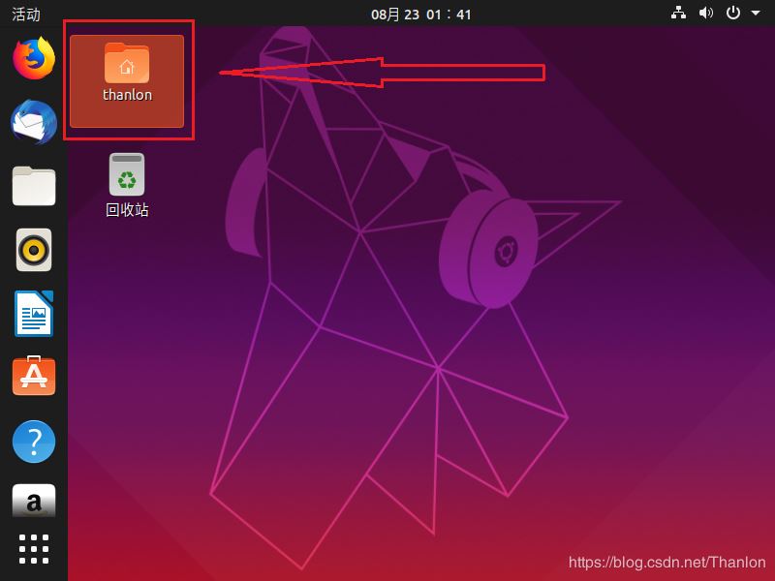
Task: Click the blog.csdn.net/Thanlon watermark URL
Action: point(666,562)
